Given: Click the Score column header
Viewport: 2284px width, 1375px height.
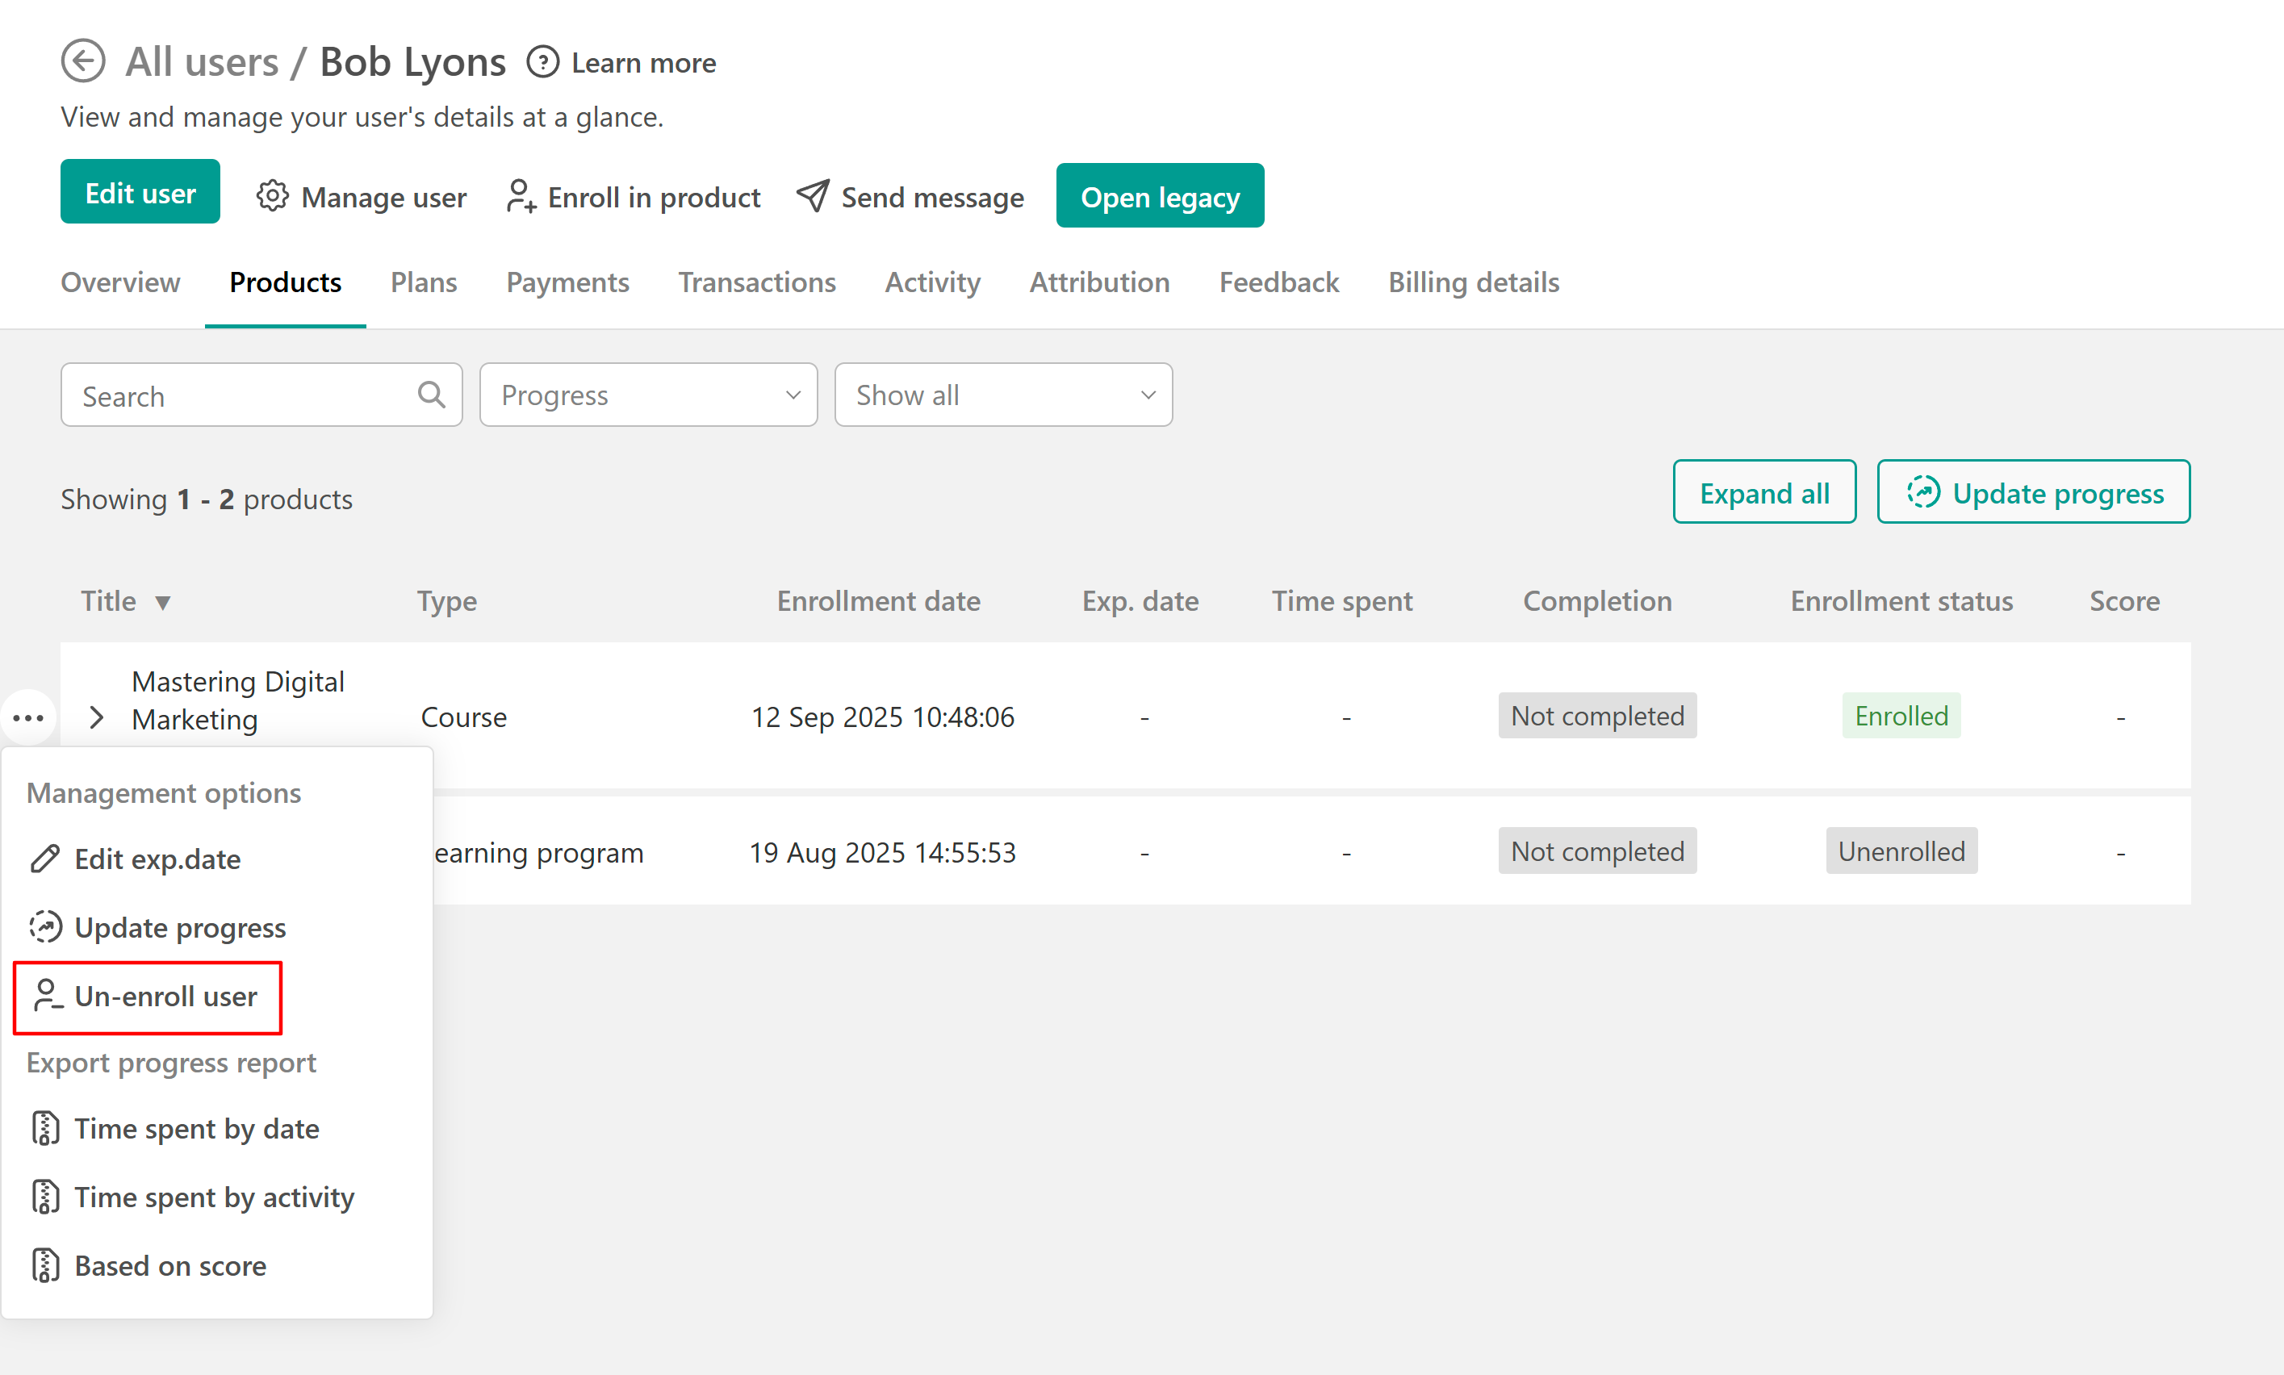Looking at the screenshot, I should click(2123, 601).
